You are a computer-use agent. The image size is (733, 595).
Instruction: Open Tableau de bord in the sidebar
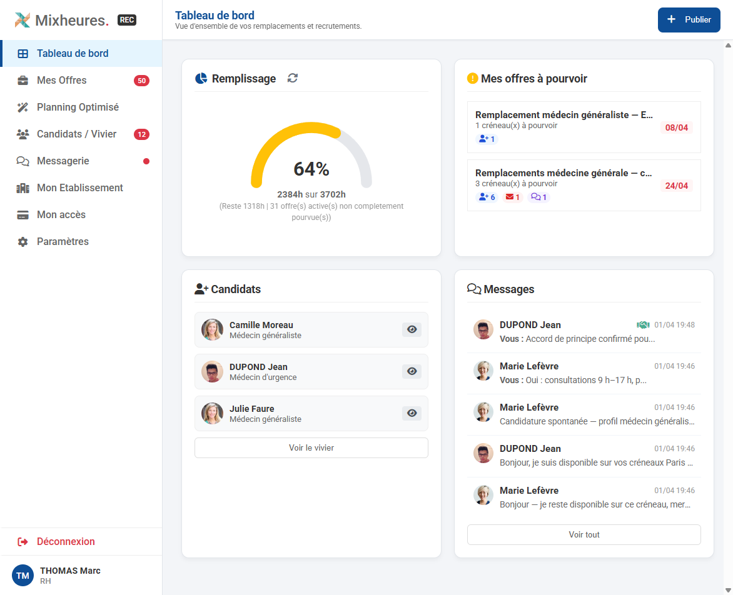[81, 53]
